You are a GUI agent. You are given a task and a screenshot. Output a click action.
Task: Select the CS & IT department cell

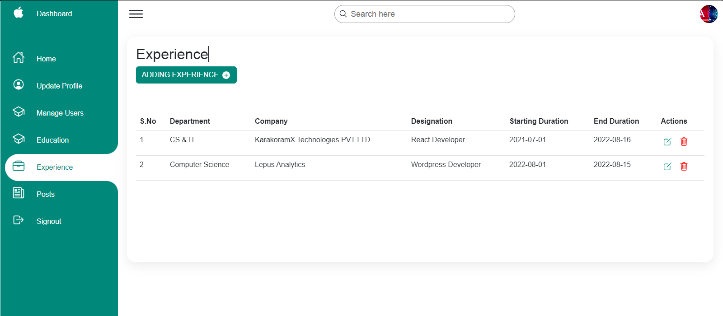(183, 139)
